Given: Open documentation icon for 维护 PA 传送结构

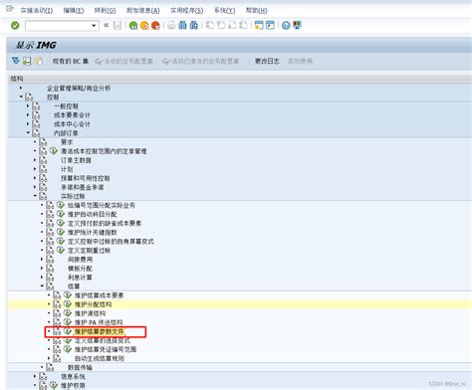Looking at the screenshot, I should coord(57,322).
